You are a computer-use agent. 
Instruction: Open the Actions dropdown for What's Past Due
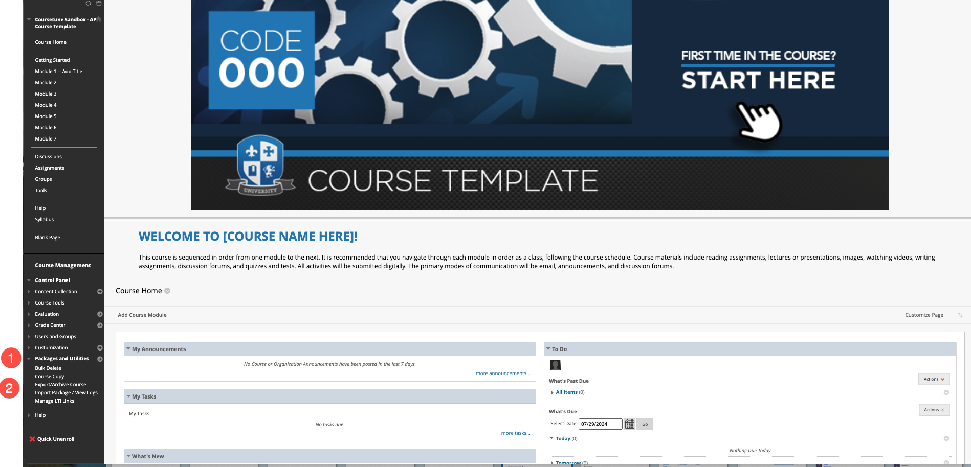(x=934, y=379)
